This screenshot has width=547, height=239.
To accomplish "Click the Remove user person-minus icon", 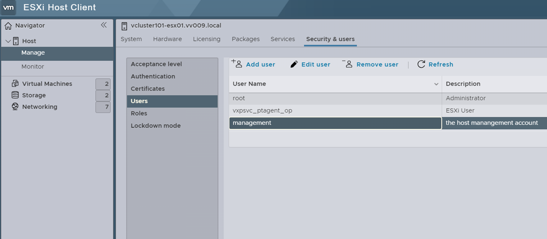I will 347,64.
